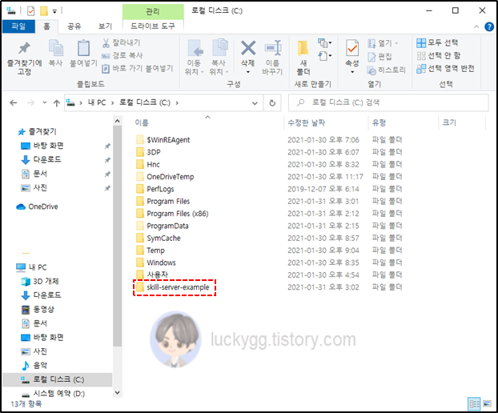Click 내 PC in address breadcrumb
The image size is (498, 413).
click(x=97, y=102)
